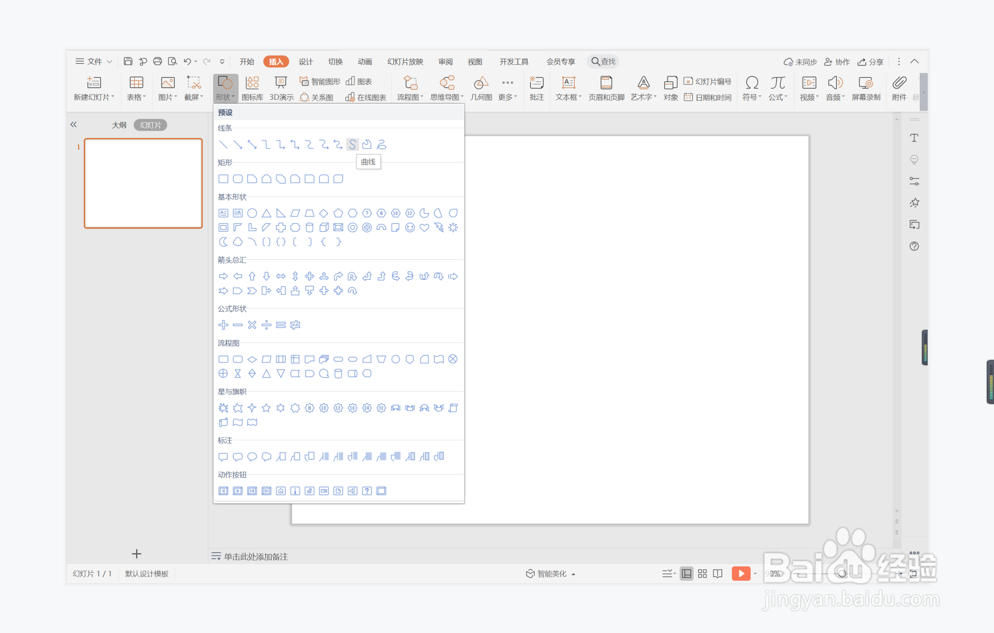This screenshot has height=633, width=994.
Task: Switch to reading view in status bar
Action: (x=718, y=574)
